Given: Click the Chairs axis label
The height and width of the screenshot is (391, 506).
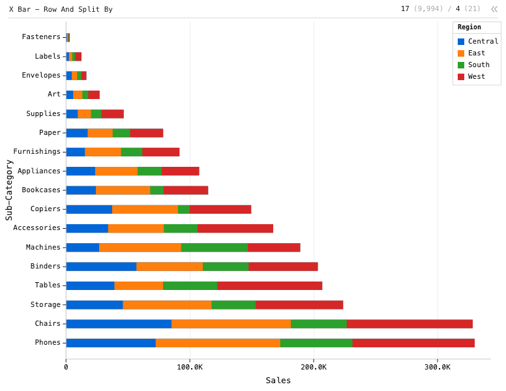Looking at the screenshot, I should 48,324.
